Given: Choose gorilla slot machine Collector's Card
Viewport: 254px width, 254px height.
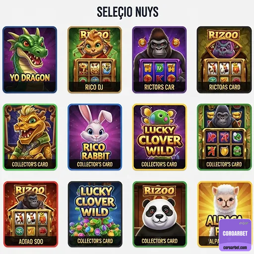Looking at the screenshot, I should tap(224, 137).
